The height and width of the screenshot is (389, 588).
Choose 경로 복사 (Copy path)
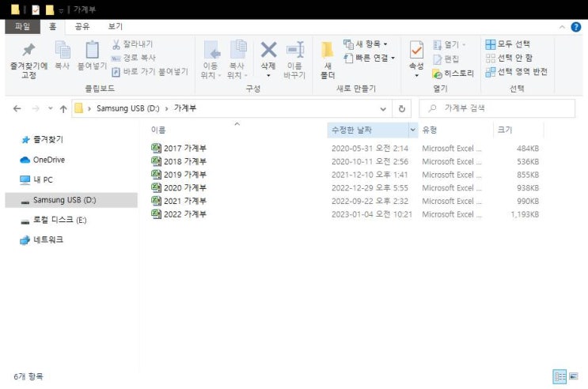click(x=134, y=58)
